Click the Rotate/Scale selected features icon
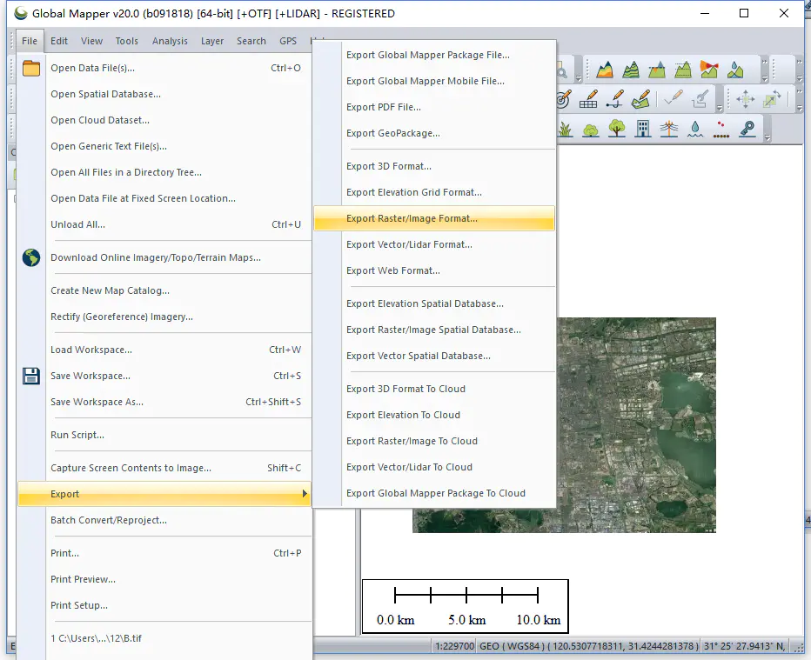This screenshot has width=811, height=660. tap(772, 99)
